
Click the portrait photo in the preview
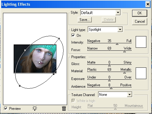click(35, 59)
